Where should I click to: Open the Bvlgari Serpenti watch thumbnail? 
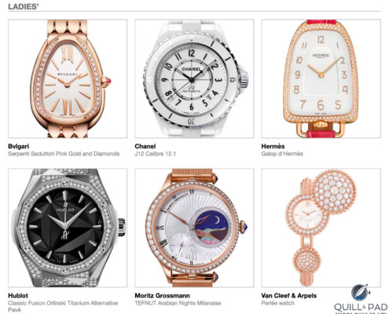point(68,78)
